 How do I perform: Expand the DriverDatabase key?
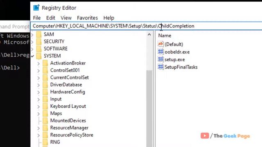pos(38,85)
